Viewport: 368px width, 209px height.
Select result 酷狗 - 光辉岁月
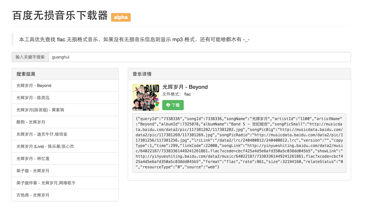click(x=65, y=122)
